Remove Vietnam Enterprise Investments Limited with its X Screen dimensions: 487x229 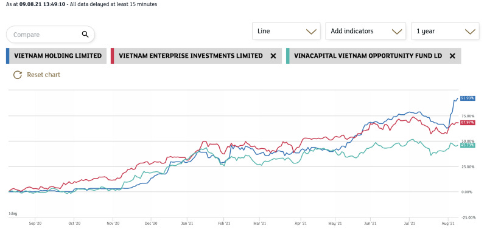[x=273, y=56]
